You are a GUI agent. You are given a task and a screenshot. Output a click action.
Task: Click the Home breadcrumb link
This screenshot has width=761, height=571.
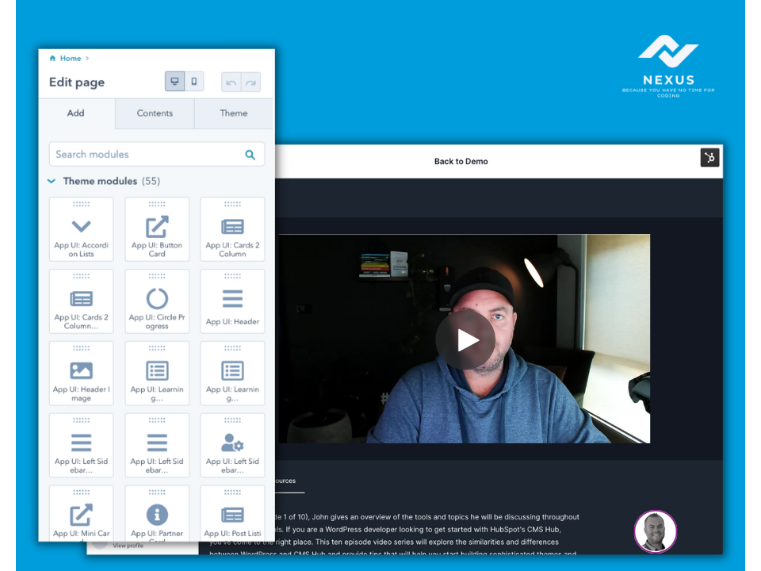pos(70,59)
